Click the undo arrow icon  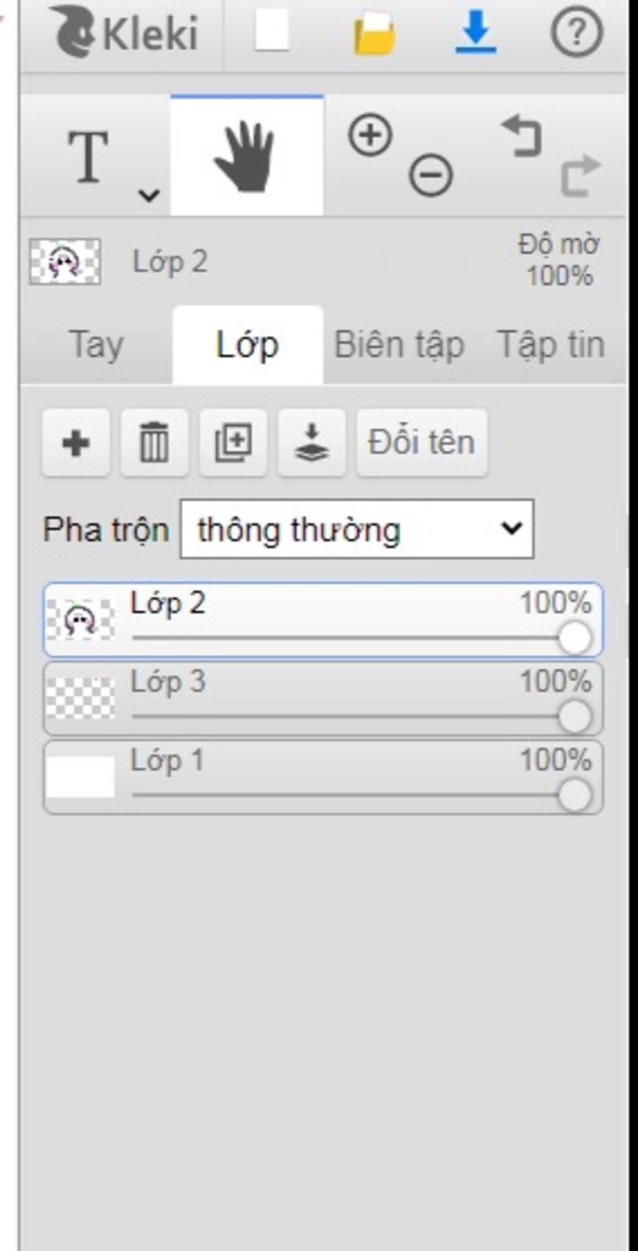522,135
